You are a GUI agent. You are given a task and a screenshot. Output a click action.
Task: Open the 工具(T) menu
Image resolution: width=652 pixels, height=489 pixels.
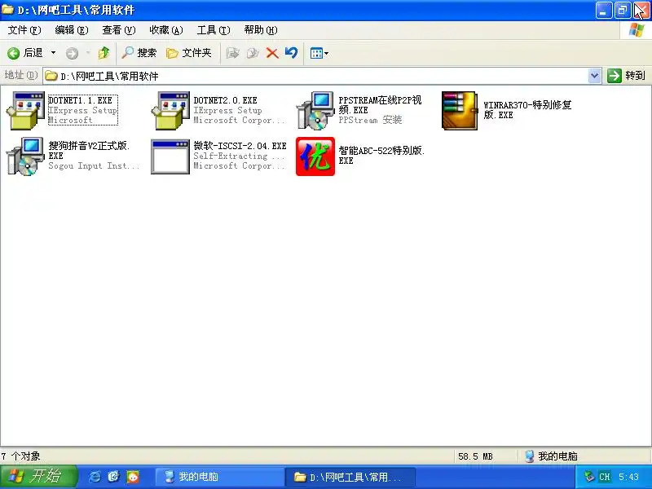click(214, 30)
